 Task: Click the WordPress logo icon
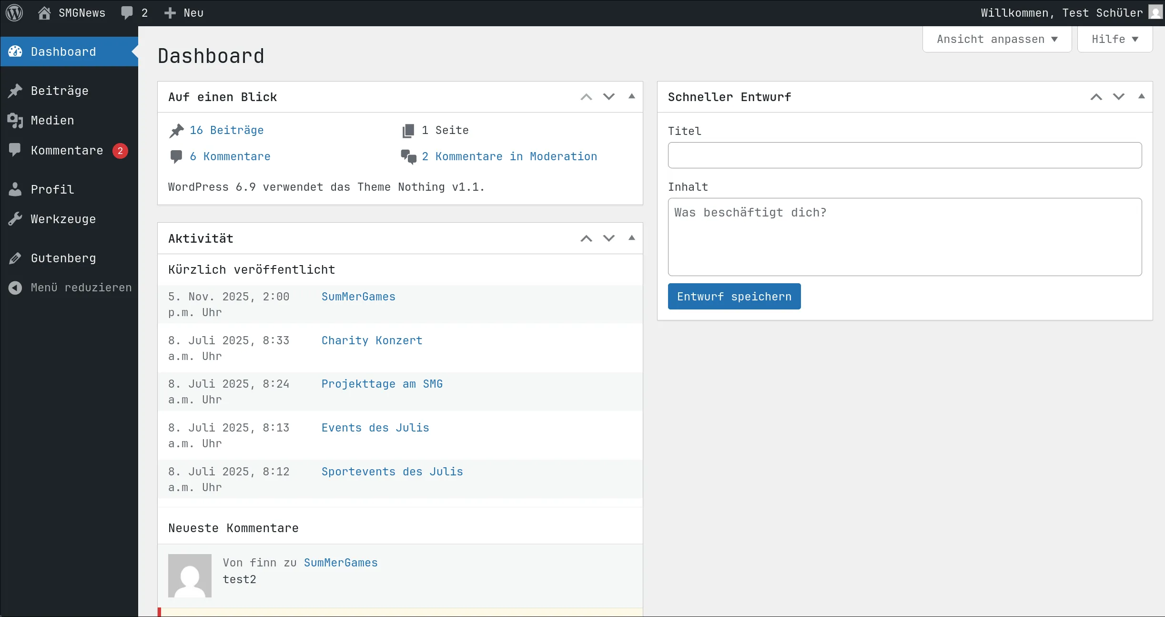click(14, 12)
